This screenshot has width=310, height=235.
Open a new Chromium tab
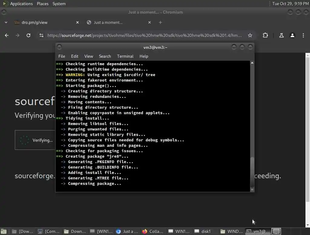160,22
